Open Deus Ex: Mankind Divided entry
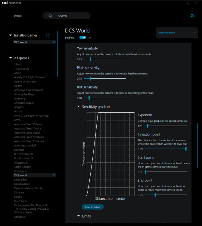 (x=29, y=188)
